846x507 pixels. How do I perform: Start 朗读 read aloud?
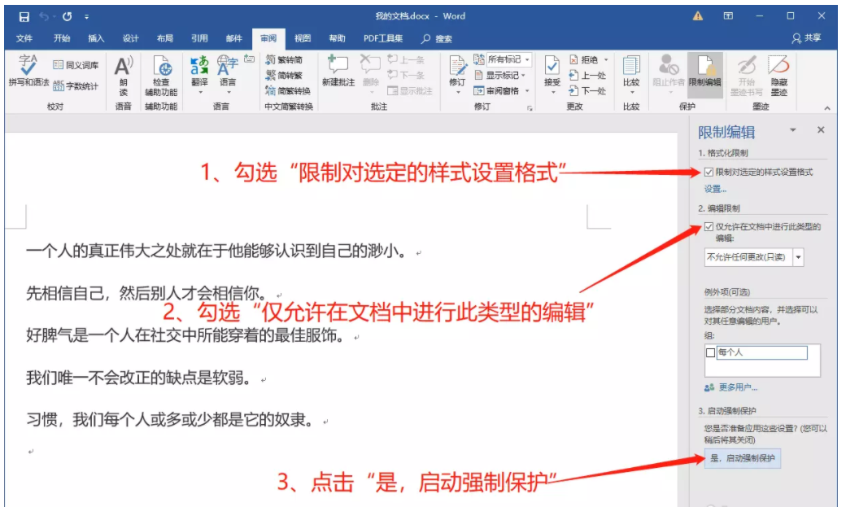[x=124, y=76]
